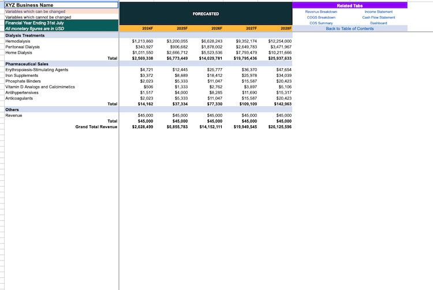Select the 2026F column header

[216, 28]
